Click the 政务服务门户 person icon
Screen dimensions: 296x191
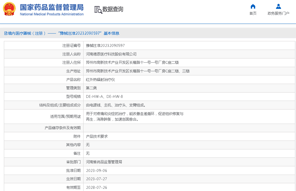(278, 6)
